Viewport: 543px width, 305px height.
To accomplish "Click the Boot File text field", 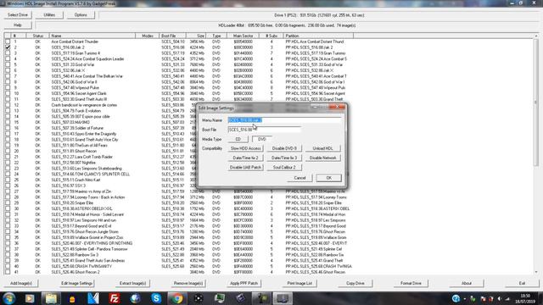I will pyautogui.click(x=265, y=130).
